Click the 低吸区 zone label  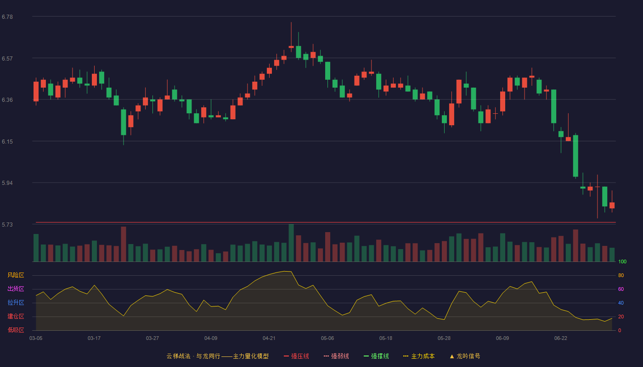click(x=16, y=330)
